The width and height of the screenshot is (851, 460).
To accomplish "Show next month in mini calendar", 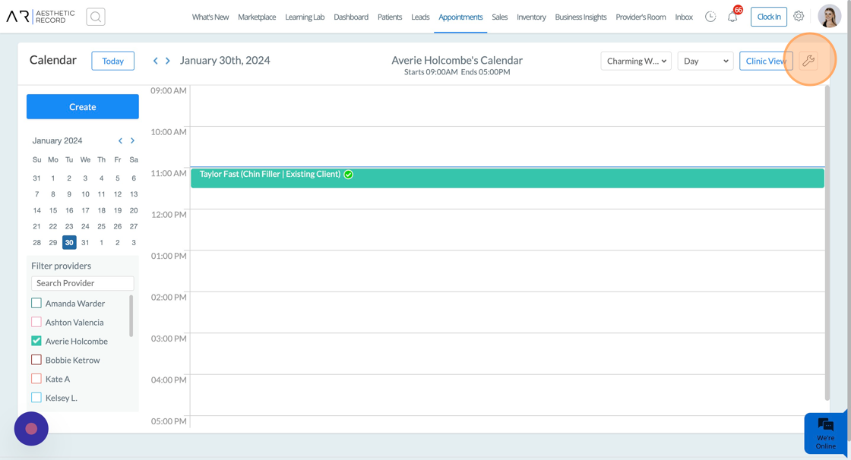I will point(132,140).
